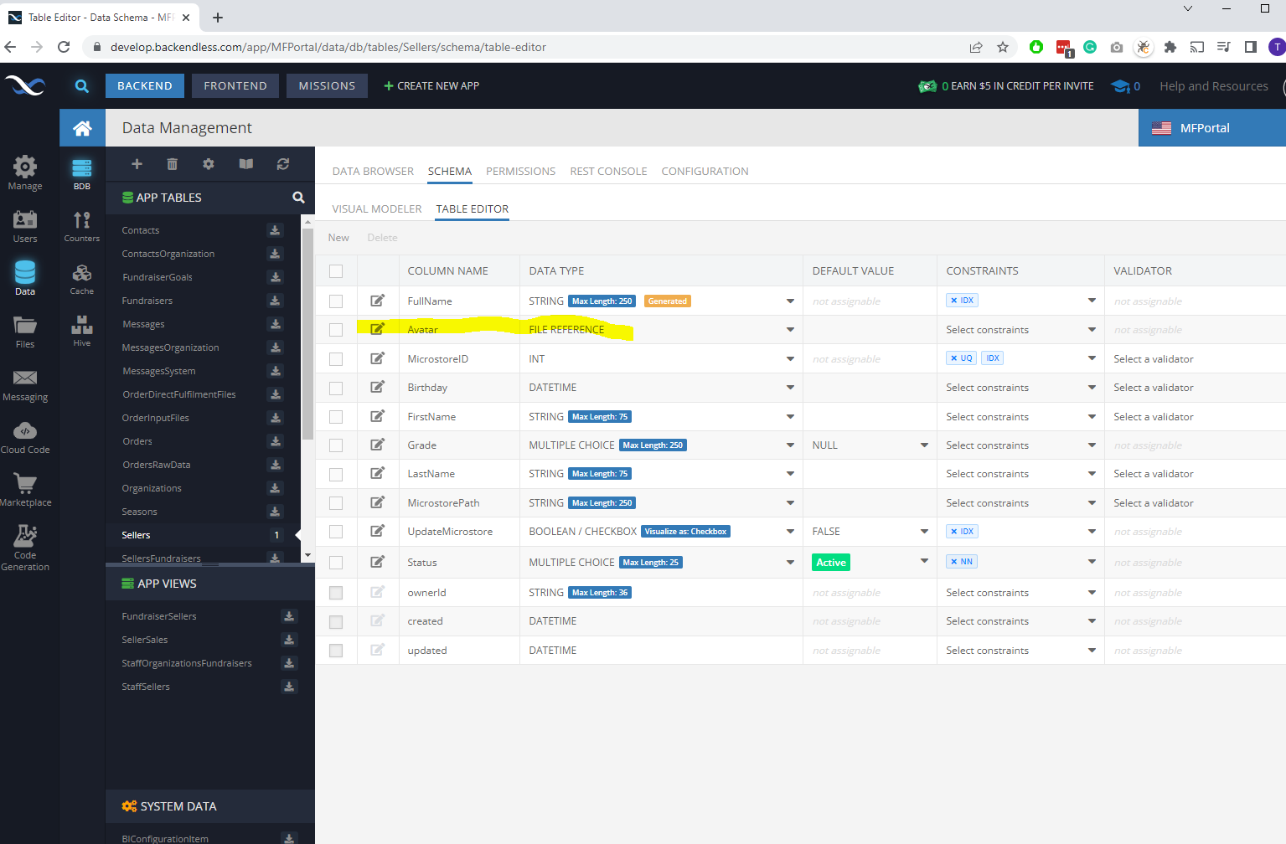Click the trash icon above App Tables
This screenshot has width=1286, height=844.
click(x=172, y=164)
